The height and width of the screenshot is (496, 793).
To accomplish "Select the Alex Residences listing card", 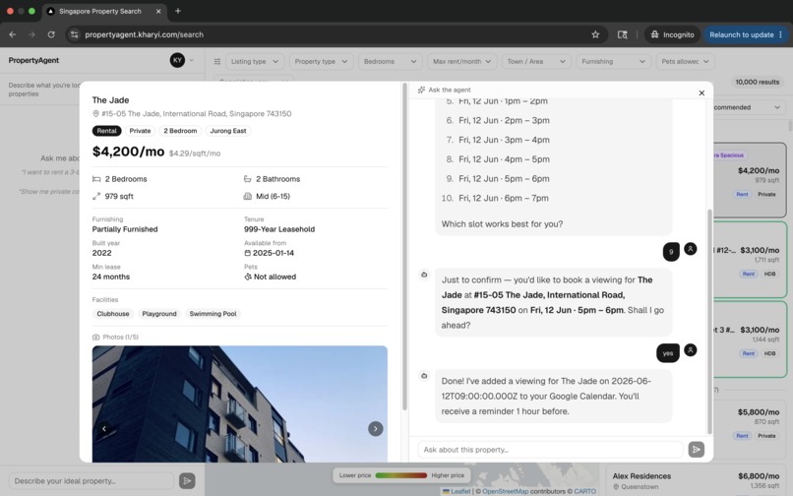I will pyautogui.click(x=696, y=481).
